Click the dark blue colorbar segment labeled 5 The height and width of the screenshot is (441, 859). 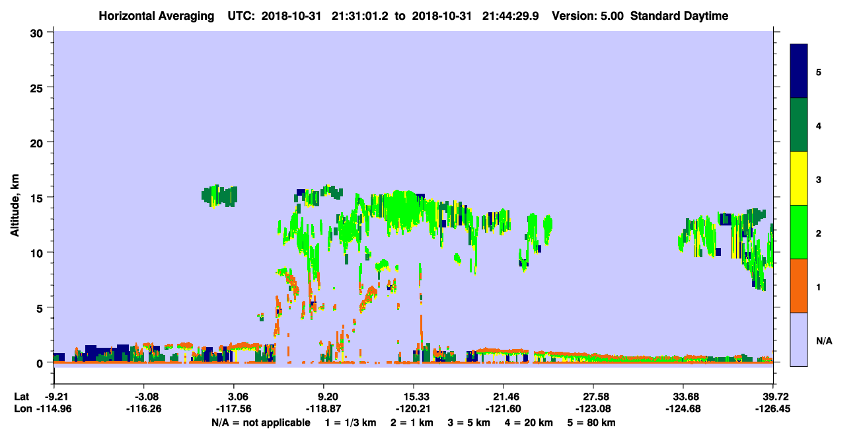coord(799,71)
